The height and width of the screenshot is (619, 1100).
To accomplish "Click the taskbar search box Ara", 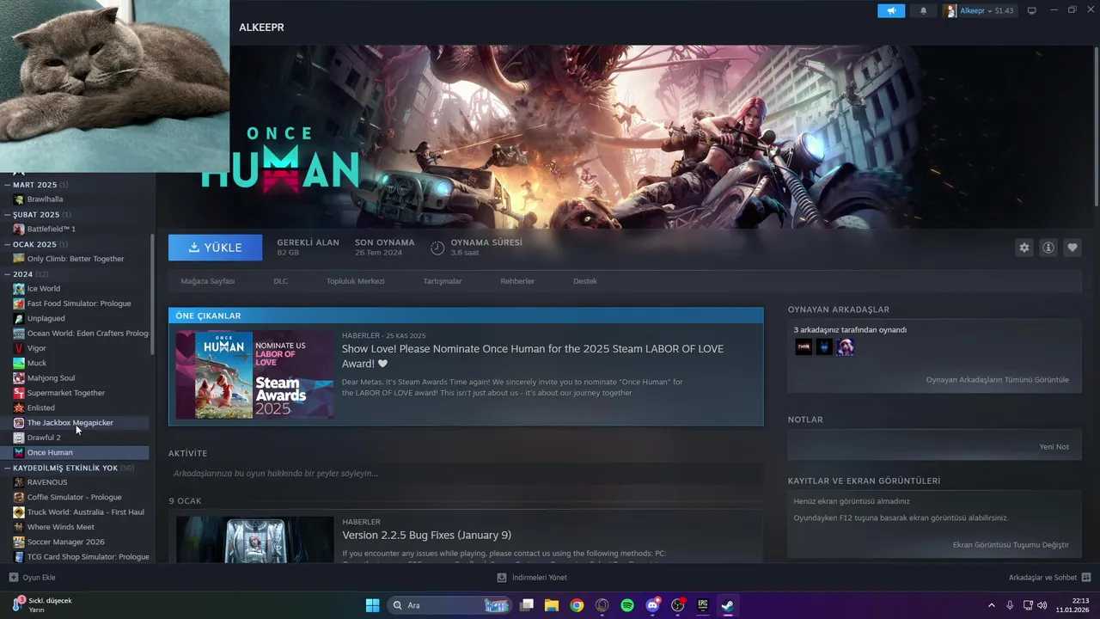I will pyautogui.click(x=449, y=605).
